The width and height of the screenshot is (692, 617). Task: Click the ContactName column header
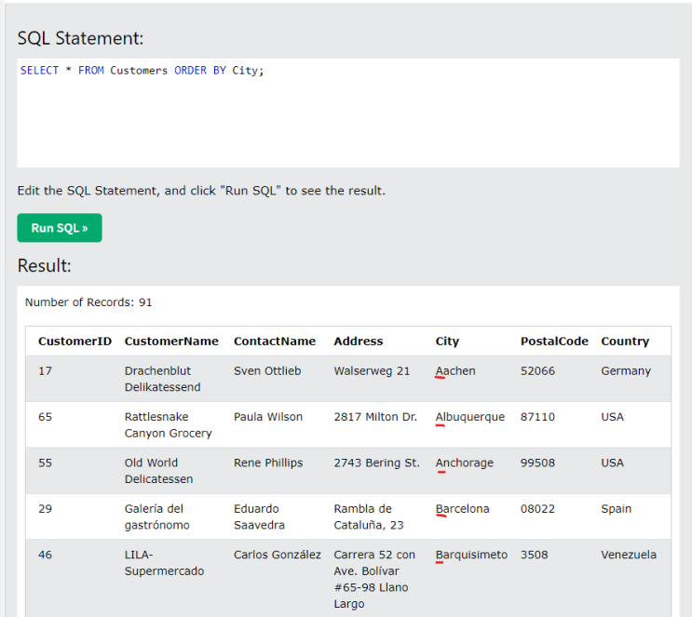click(274, 342)
